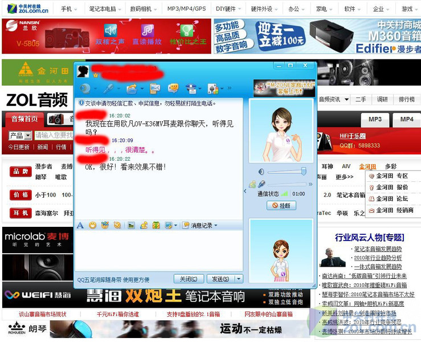Click the invite contacts icon beside the microphone

[252, 184]
